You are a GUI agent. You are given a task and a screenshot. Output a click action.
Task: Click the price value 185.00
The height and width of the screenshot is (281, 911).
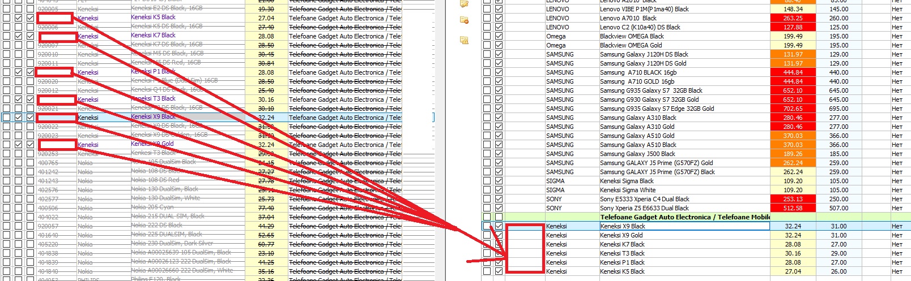click(839, 154)
